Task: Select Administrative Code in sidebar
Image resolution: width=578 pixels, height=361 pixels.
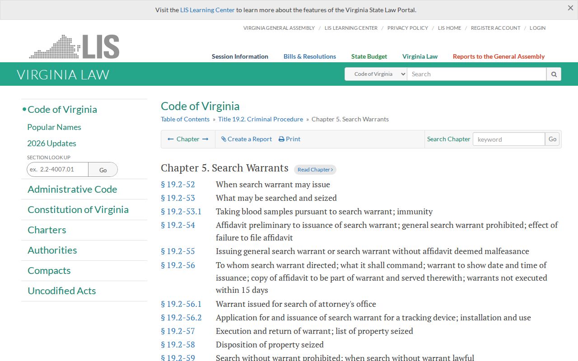Action: click(72, 190)
